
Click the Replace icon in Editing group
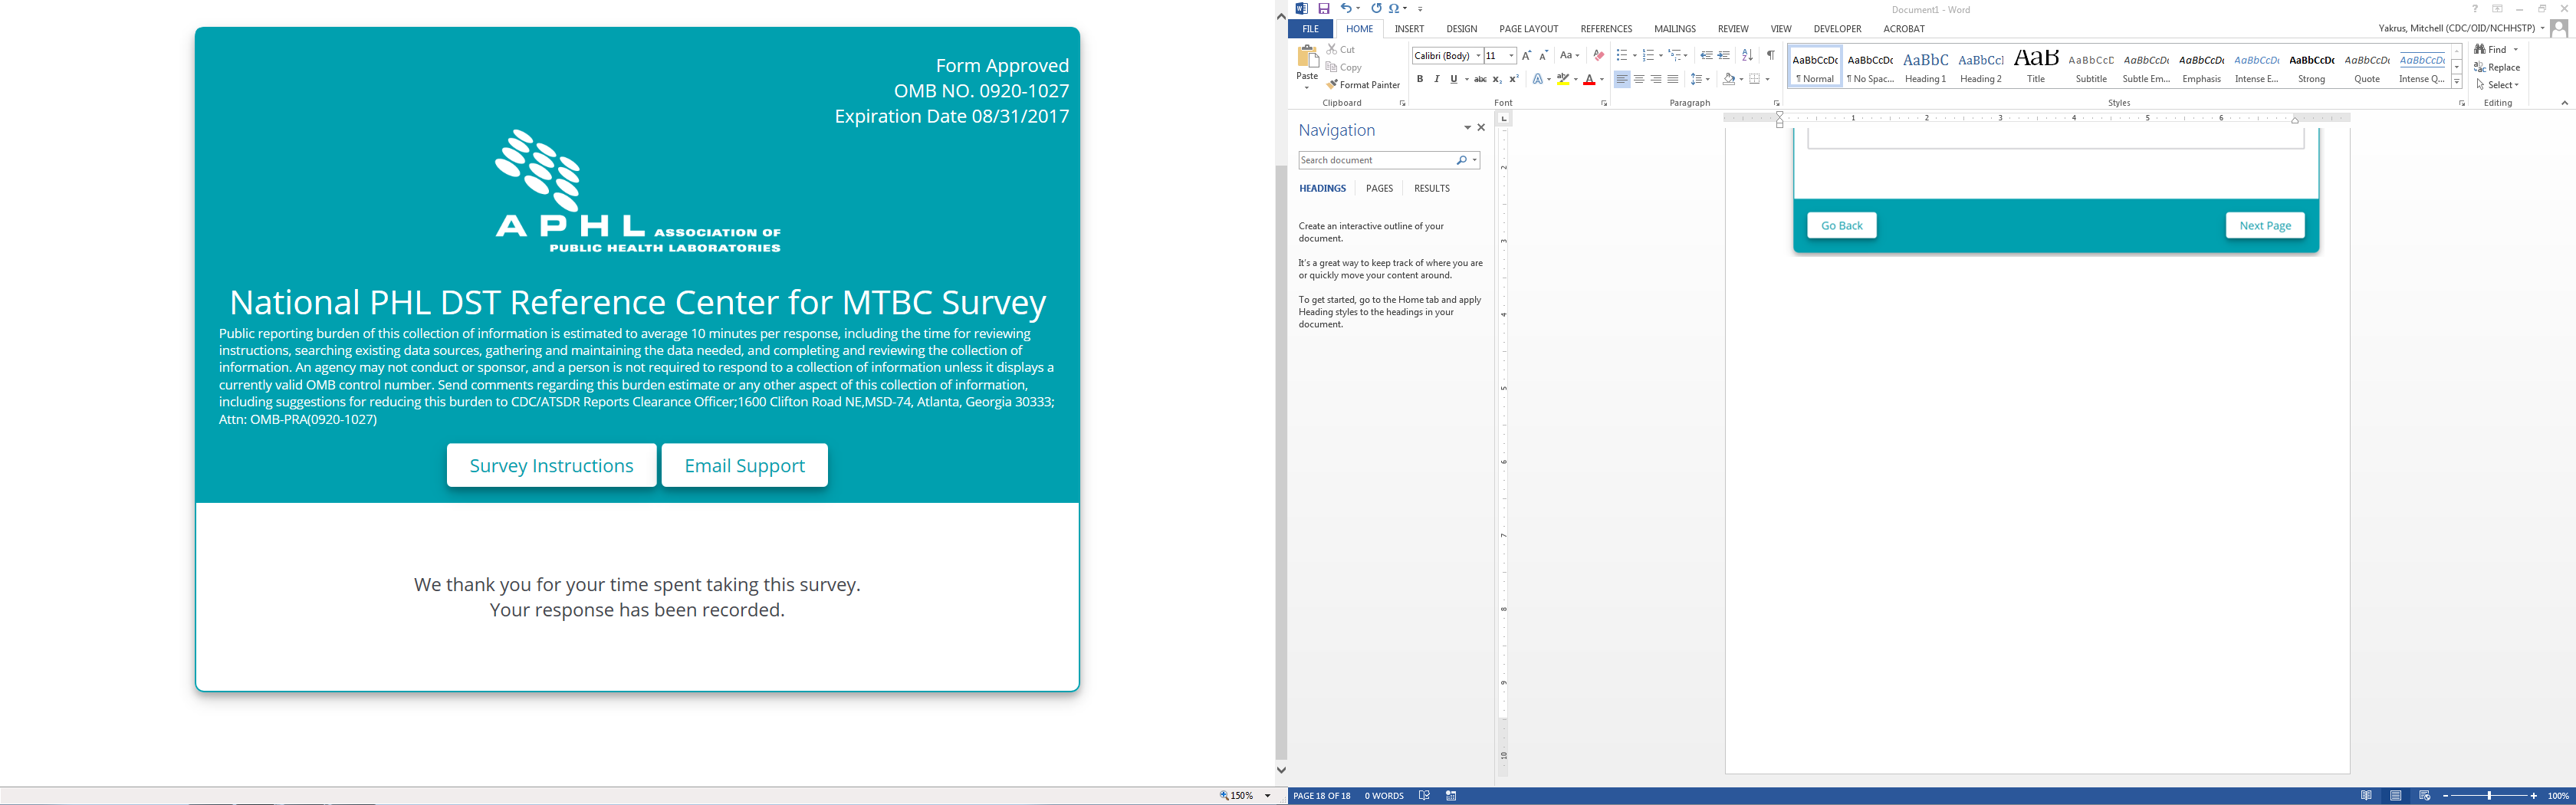click(x=2496, y=67)
